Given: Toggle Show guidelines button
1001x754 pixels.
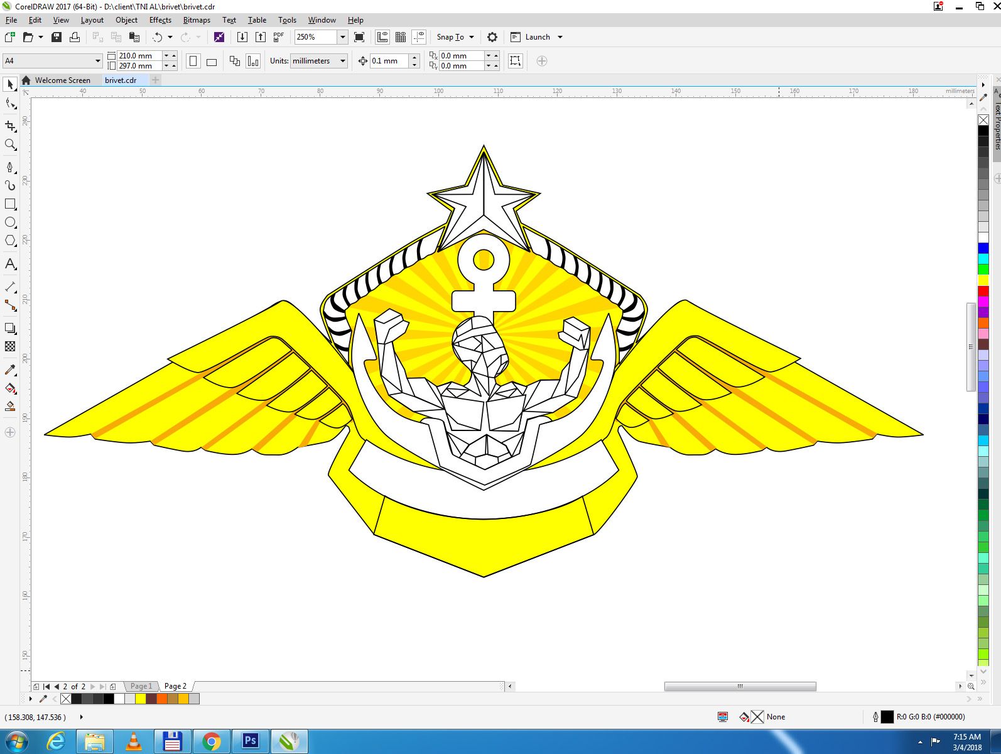Looking at the screenshot, I should click(419, 37).
